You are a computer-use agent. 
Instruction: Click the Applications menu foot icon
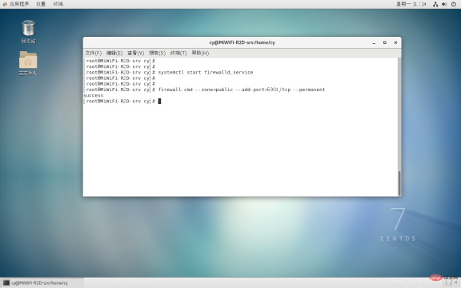tap(5, 4)
